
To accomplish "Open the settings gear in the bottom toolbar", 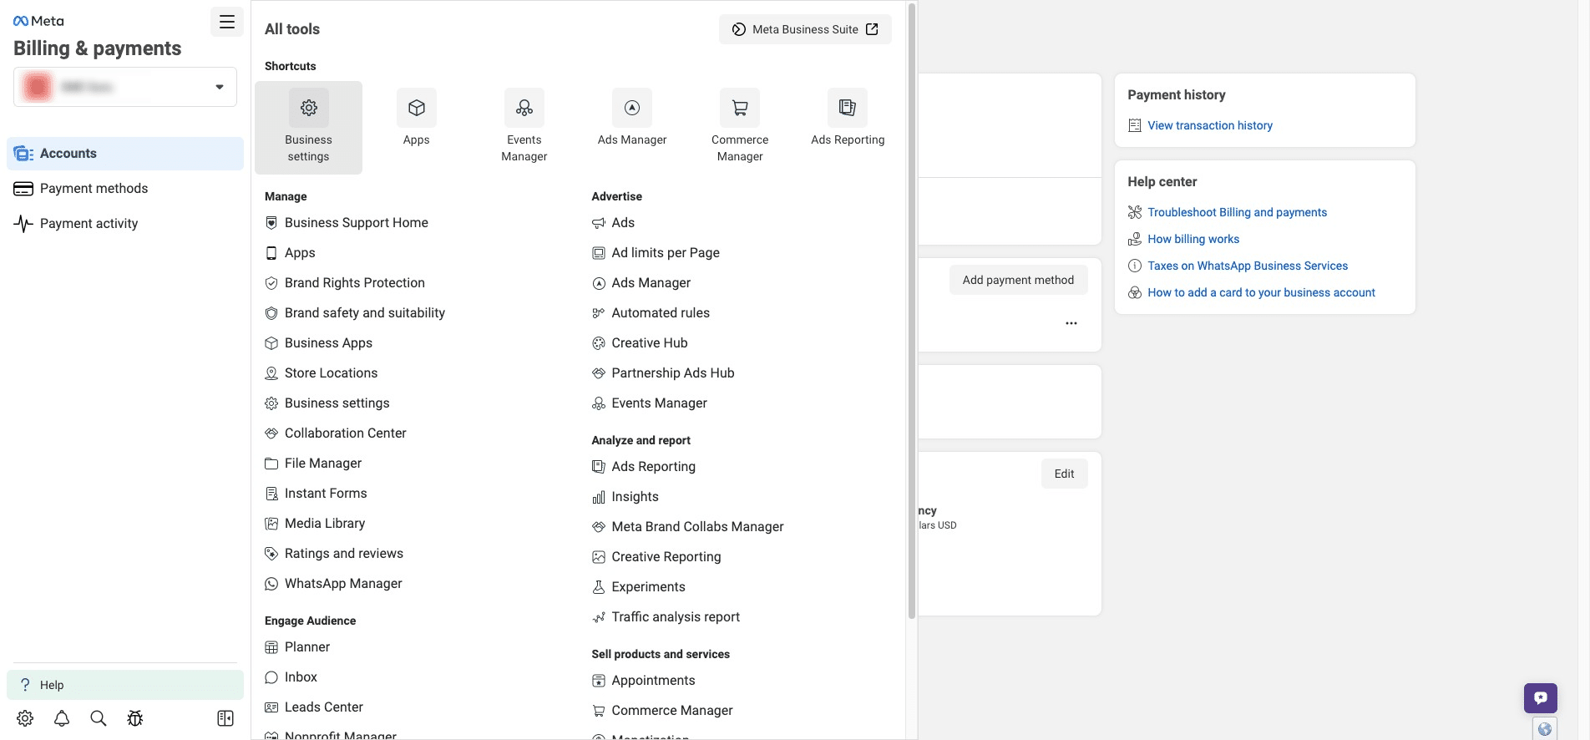I will tap(25, 718).
